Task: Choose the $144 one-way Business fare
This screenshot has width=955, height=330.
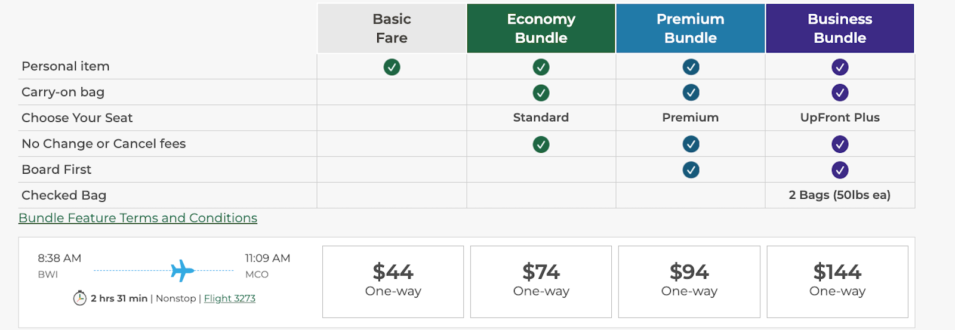Action: pyautogui.click(x=837, y=281)
